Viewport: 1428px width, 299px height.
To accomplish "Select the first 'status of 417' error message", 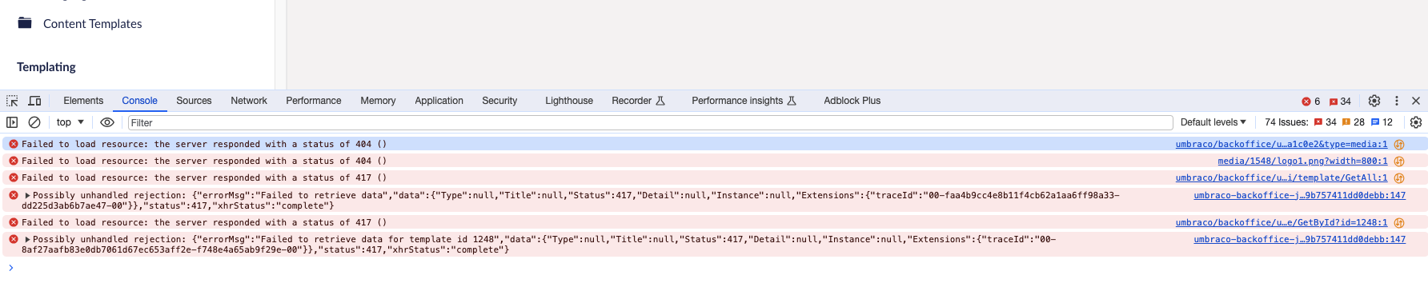I will tap(204, 177).
